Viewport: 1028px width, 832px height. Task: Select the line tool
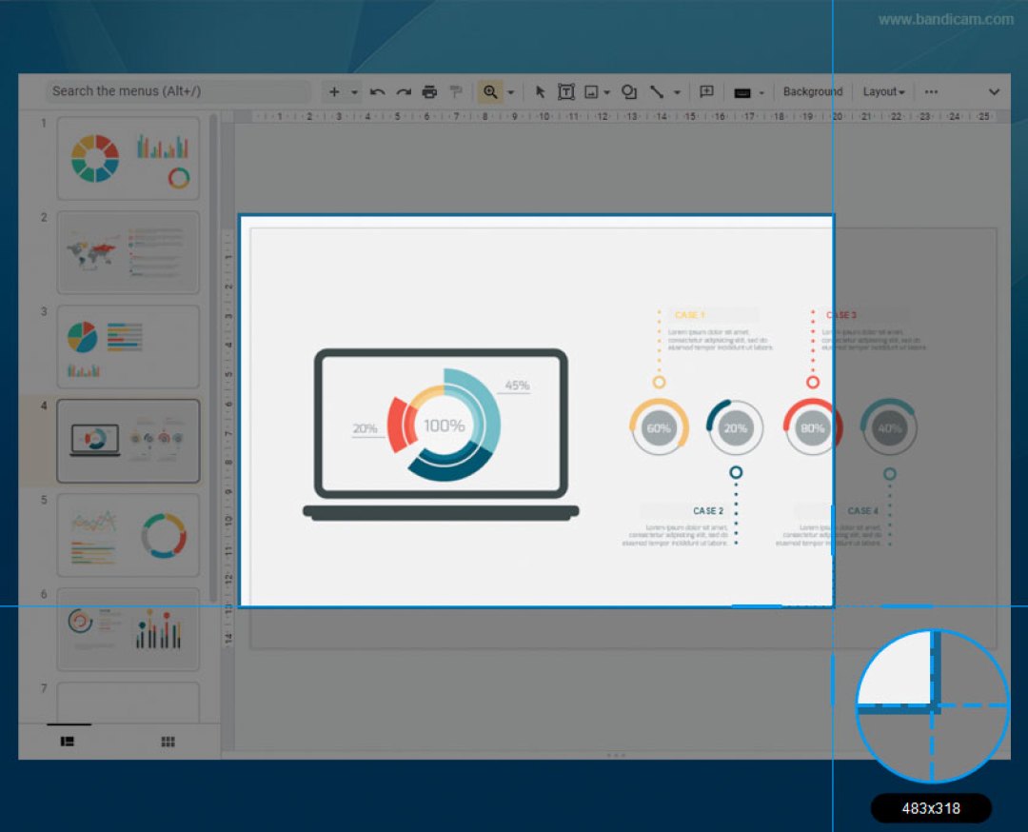[656, 91]
